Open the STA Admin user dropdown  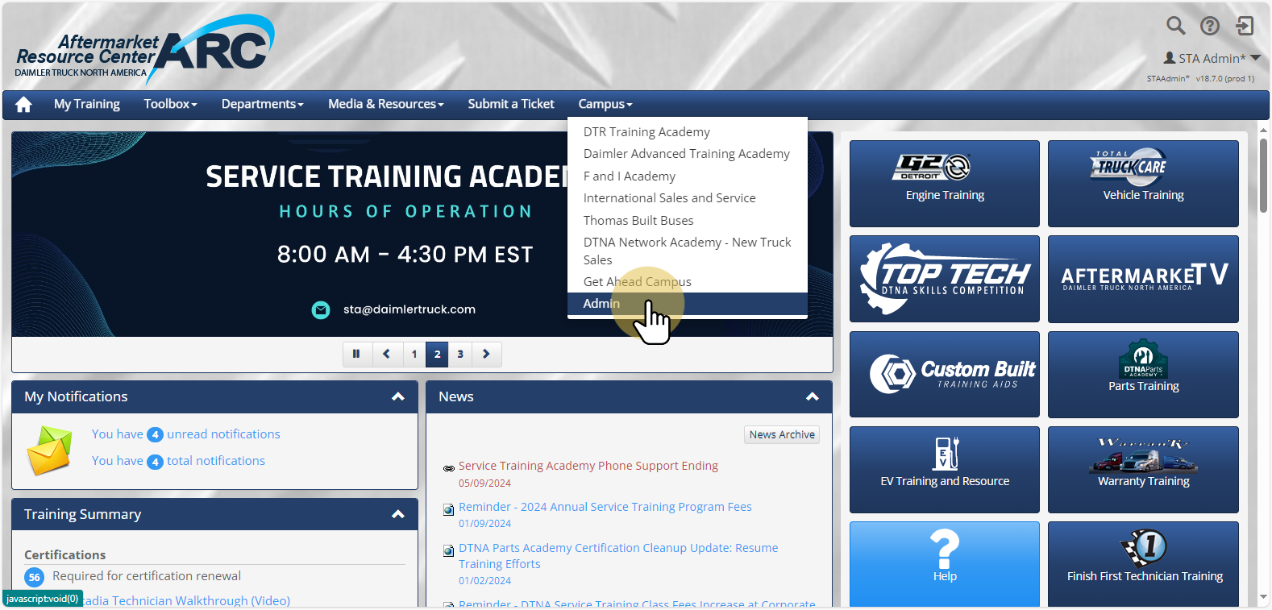(x=1212, y=58)
